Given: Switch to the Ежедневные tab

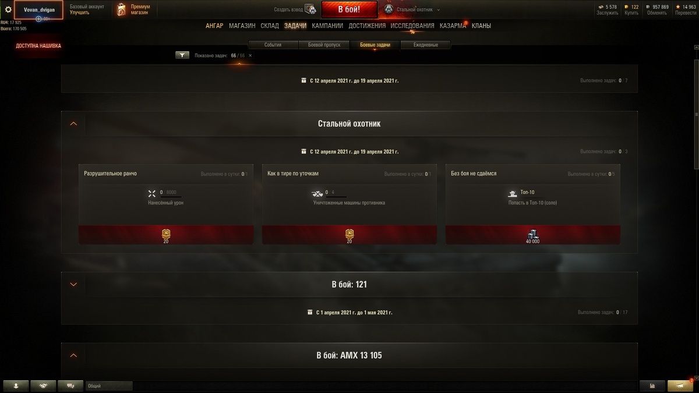Looking at the screenshot, I should point(426,45).
